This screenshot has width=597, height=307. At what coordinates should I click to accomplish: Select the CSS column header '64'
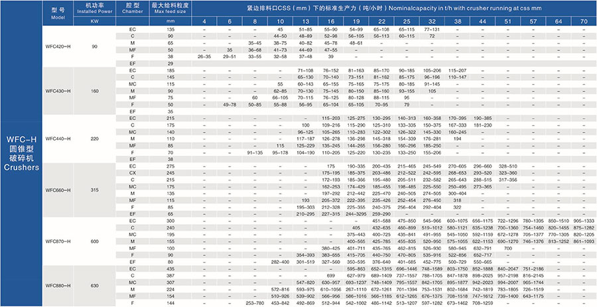(558, 22)
